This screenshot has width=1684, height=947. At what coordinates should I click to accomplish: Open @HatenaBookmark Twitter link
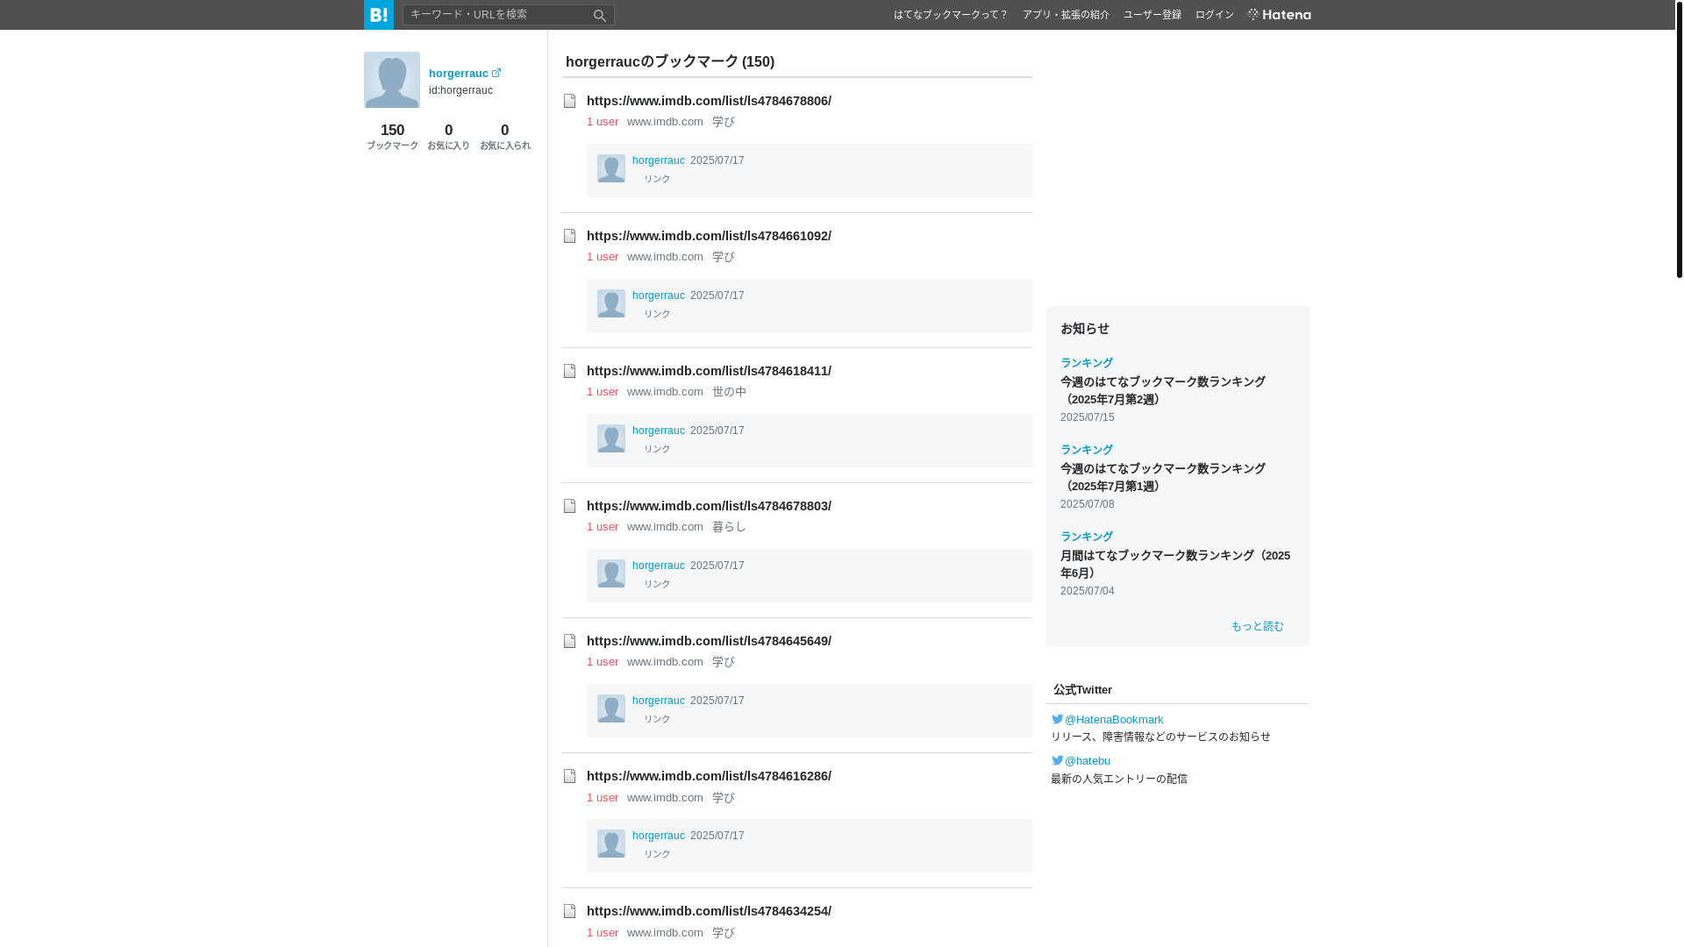tap(1114, 720)
